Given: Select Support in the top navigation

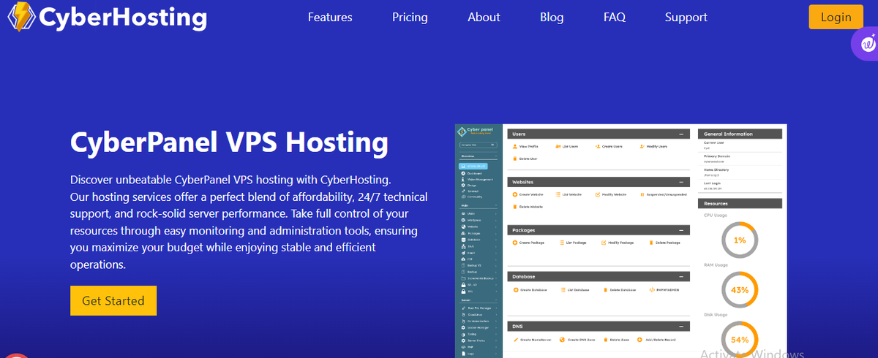Looking at the screenshot, I should (x=686, y=17).
